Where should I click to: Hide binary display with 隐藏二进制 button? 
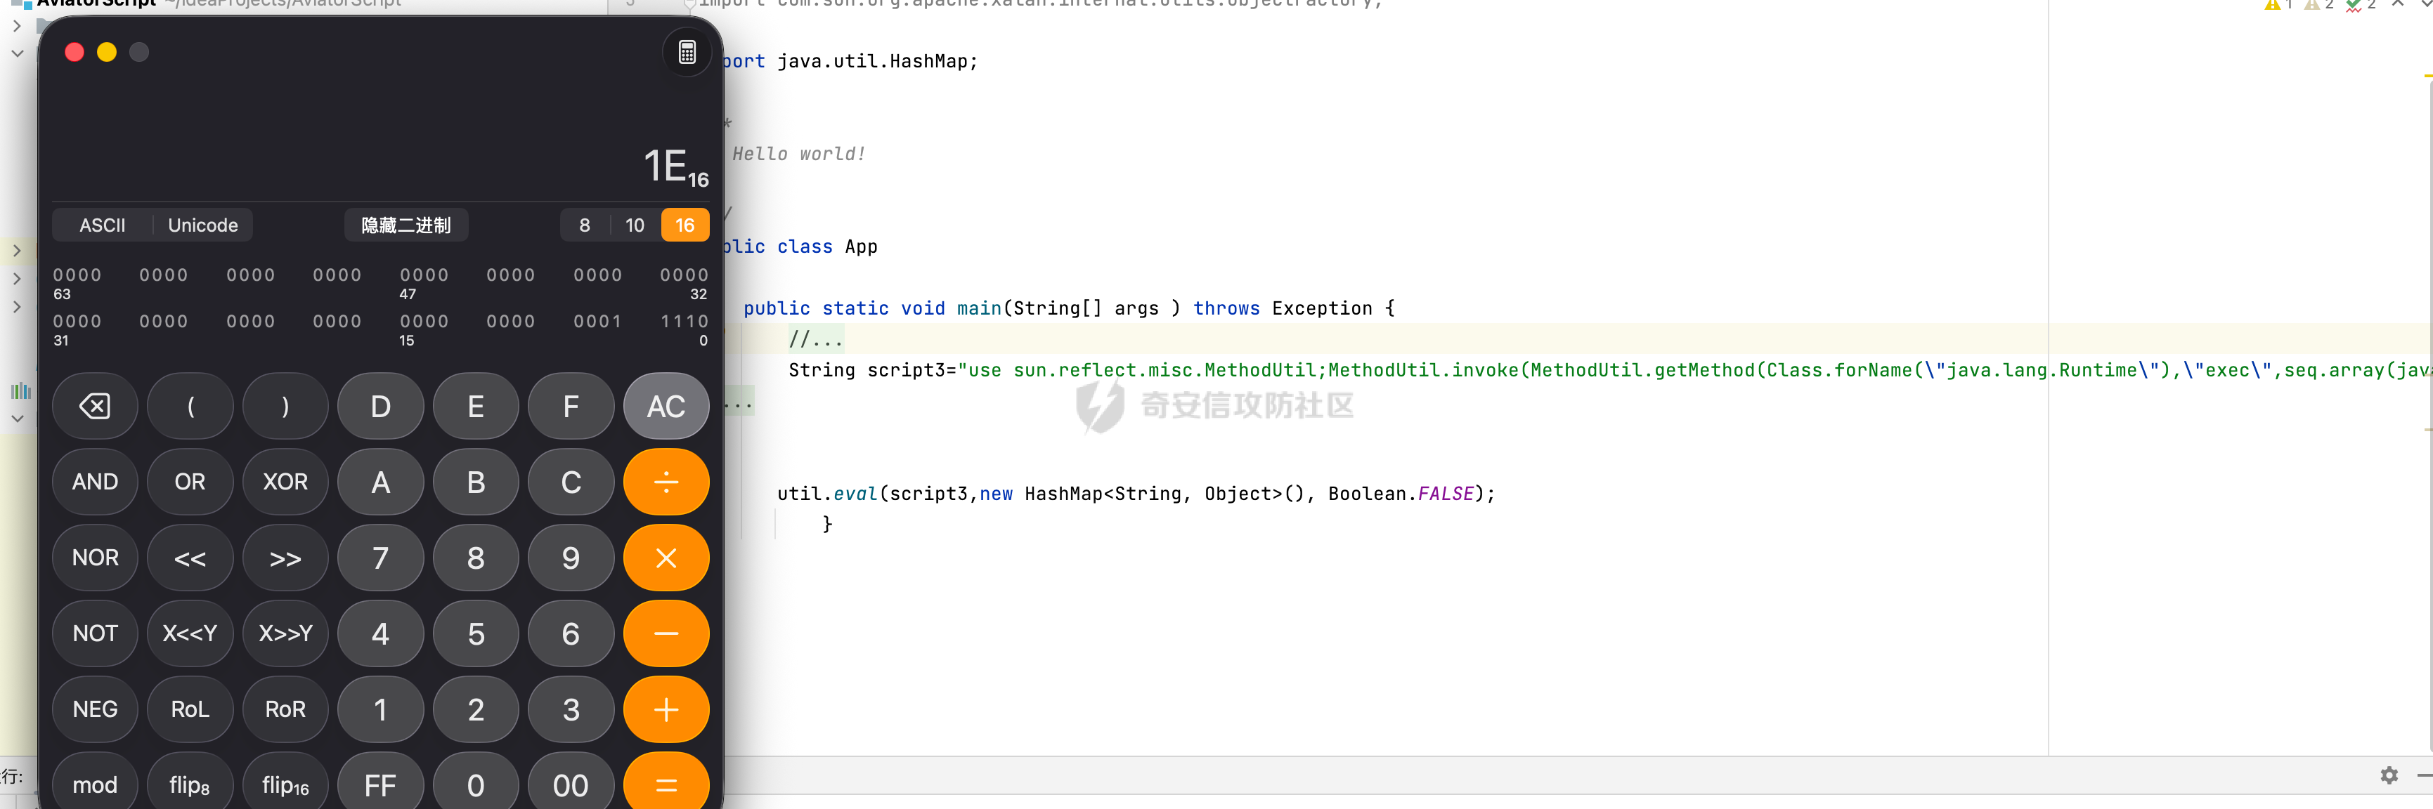pyautogui.click(x=406, y=225)
